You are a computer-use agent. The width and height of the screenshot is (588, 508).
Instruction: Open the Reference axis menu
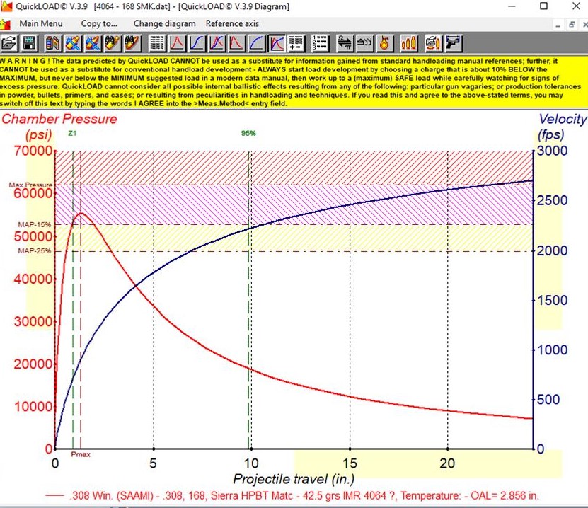tap(232, 23)
